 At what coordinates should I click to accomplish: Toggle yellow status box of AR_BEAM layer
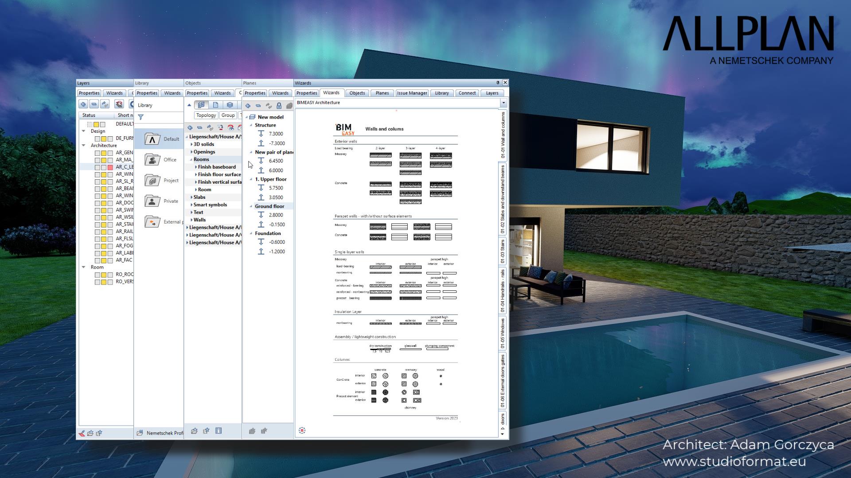coord(104,189)
